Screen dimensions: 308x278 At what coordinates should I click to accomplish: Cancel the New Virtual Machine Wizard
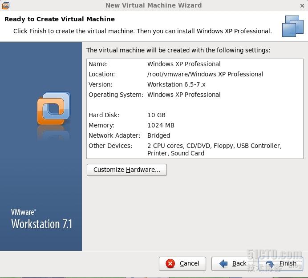pyautogui.click(x=182, y=264)
